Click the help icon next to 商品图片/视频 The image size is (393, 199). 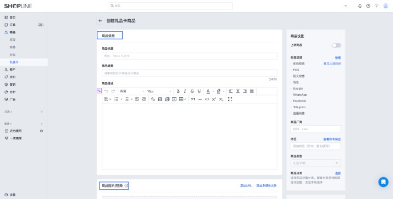(x=126, y=186)
